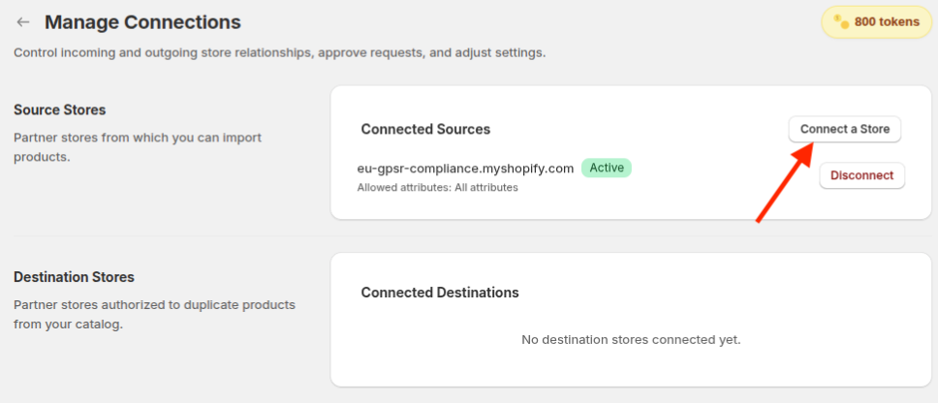Image resolution: width=938 pixels, height=403 pixels.
Task: Click 'No destination stores connected yet.' message
Action: (x=631, y=340)
